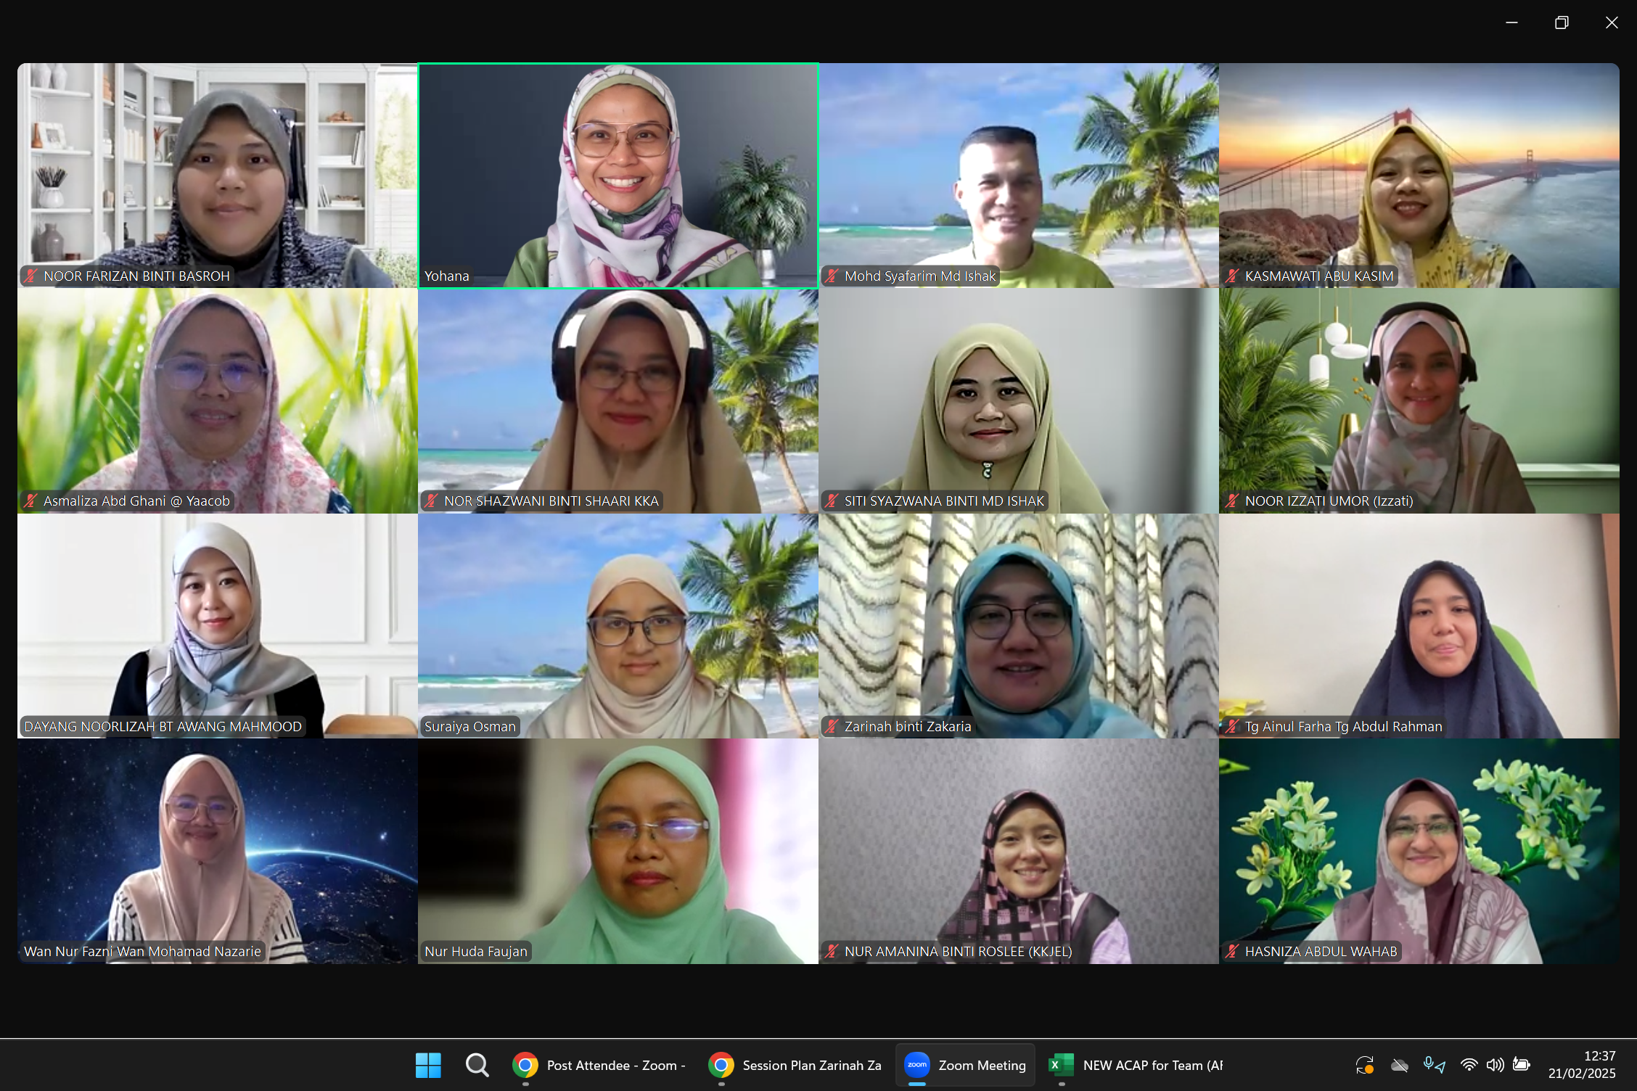Select Suraiya Osman's video tile
The height and width of the screenshot is (1091, 1637).
[x=618, y=626]
